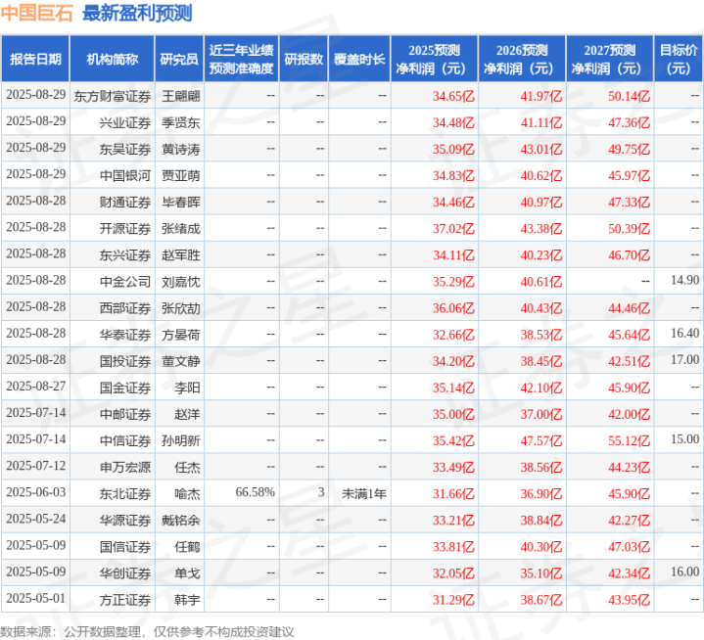Click the 55.12亿 forecast from 中信证券

coord(629,439)
